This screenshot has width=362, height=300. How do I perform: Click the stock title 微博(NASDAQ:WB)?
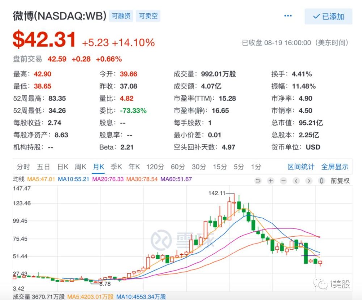60,16
